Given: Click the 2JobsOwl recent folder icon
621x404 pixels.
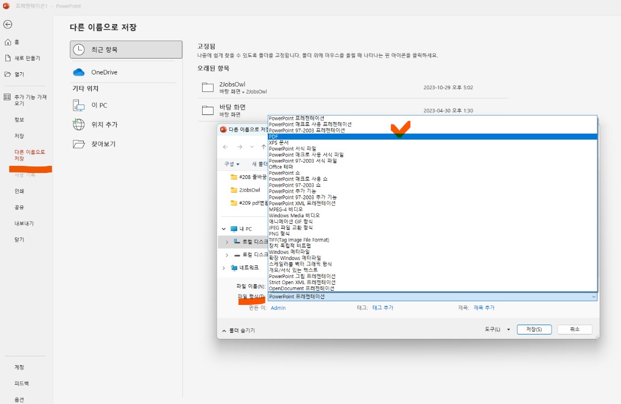Looking at the screenshot, I should pyautogui.click(x=208, y=88).
